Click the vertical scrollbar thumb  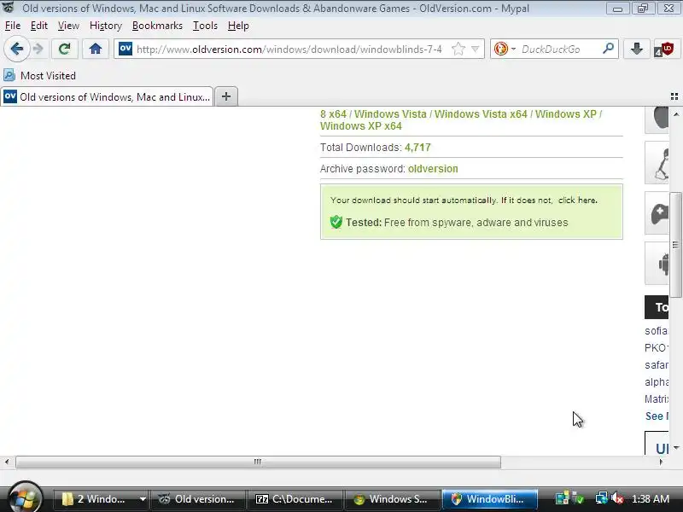click(675, 245)
